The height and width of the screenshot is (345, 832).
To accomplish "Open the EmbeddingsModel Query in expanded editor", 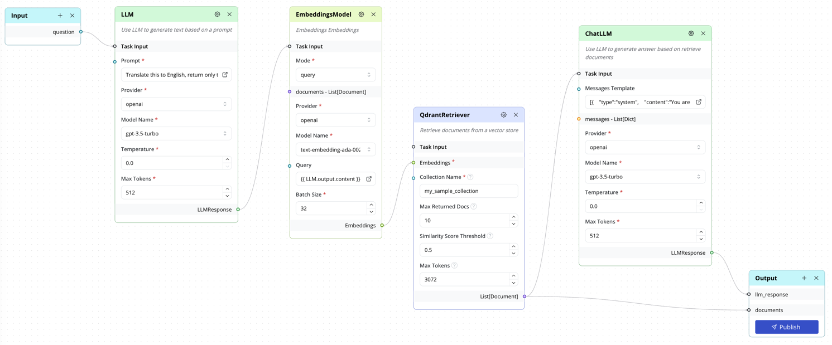I will point(369,179).
